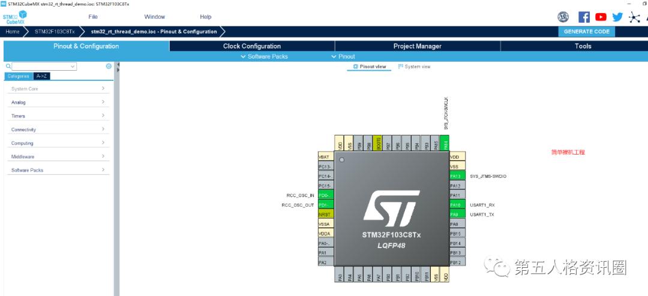This screenshot has height=296, width=648.
Task: Click inside the peripheral search input field
Action: (41, 67)
